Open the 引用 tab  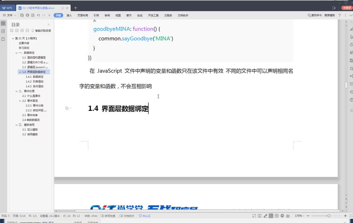tap(96, 15)
